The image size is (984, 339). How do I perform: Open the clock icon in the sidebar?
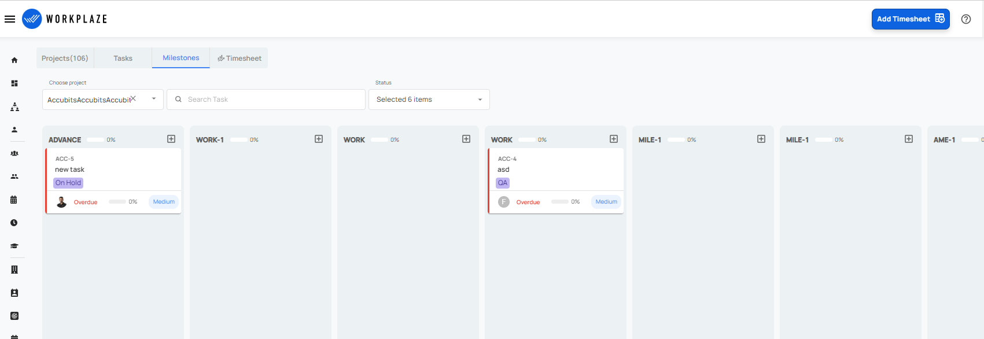(14, 223)
